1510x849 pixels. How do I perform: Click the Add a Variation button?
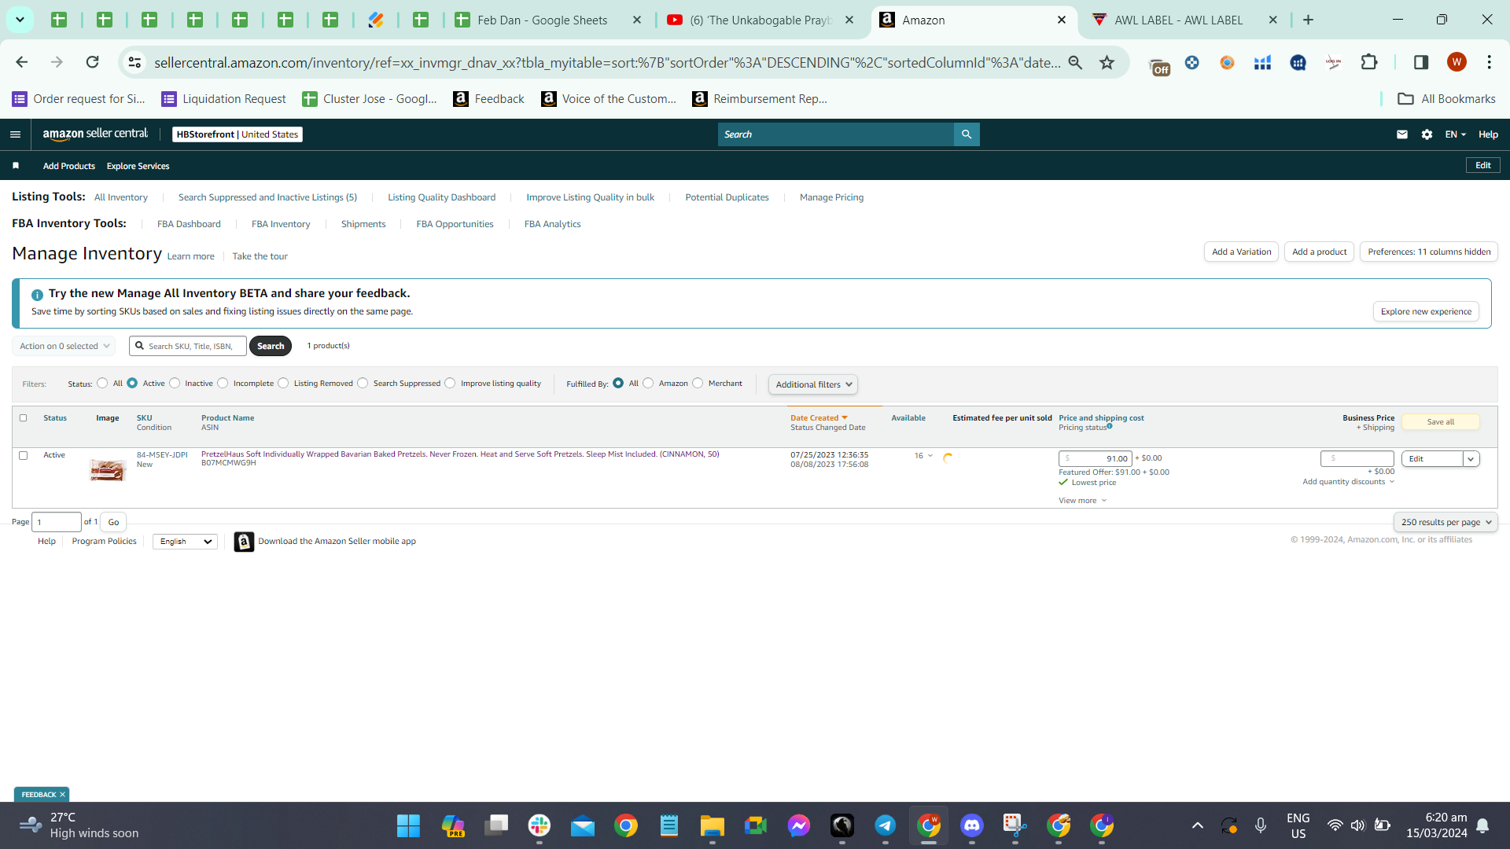[1241, 252]
